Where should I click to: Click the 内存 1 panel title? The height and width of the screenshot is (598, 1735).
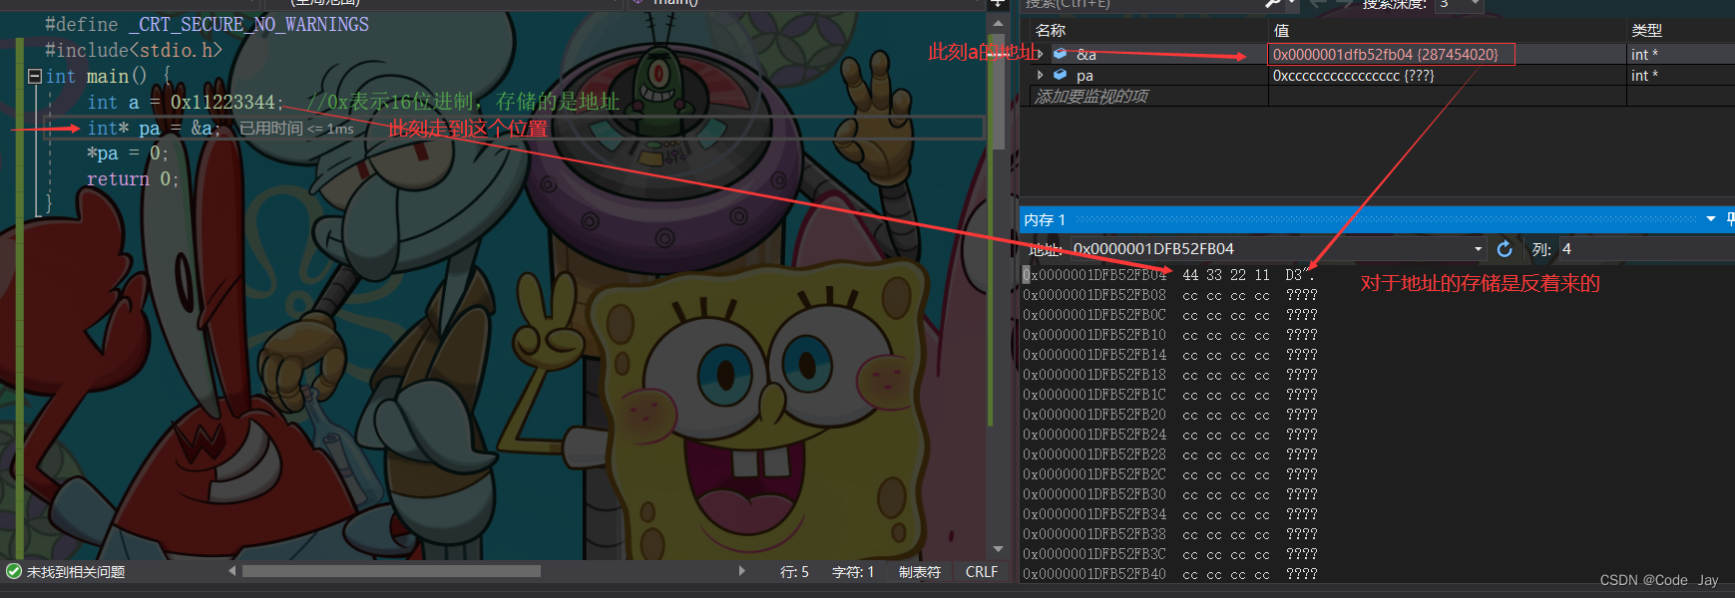[1045, 219]
